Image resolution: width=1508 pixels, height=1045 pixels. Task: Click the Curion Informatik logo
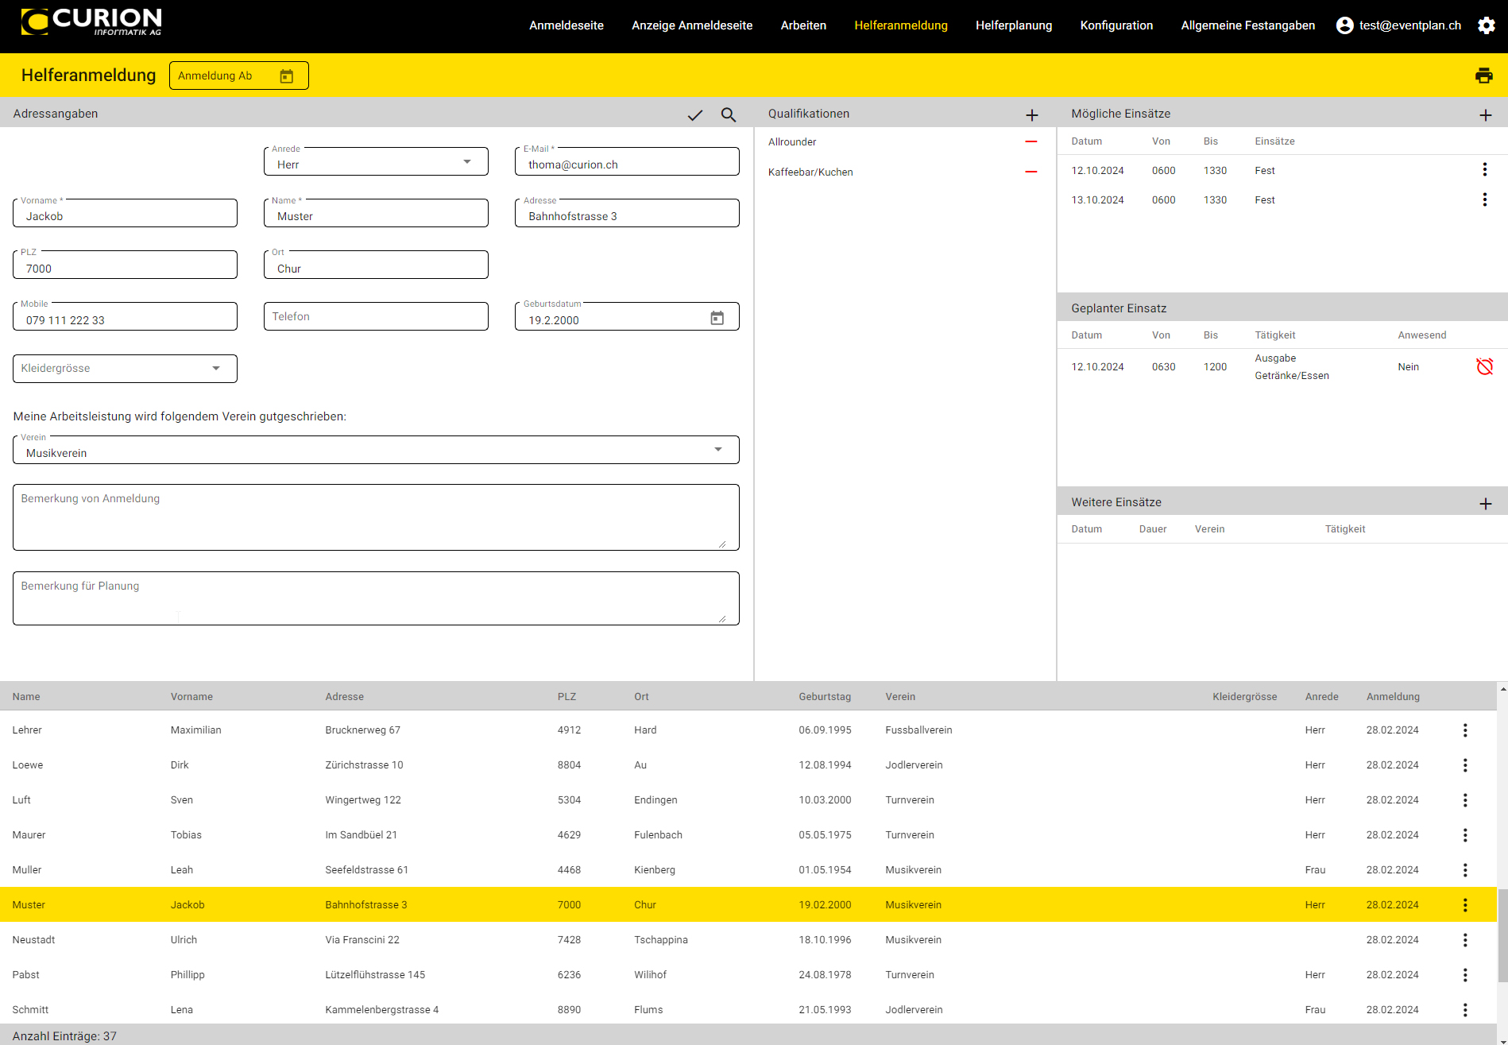[91, 22]
